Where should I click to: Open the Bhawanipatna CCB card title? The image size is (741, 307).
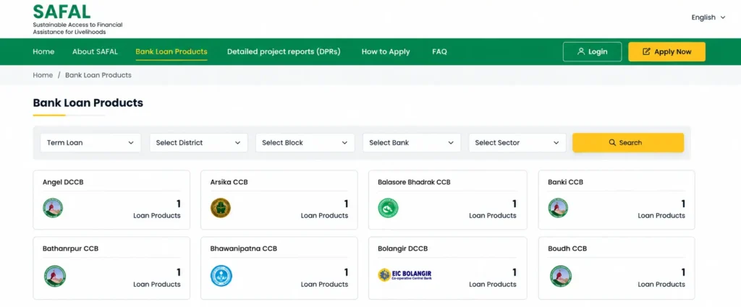243,248
